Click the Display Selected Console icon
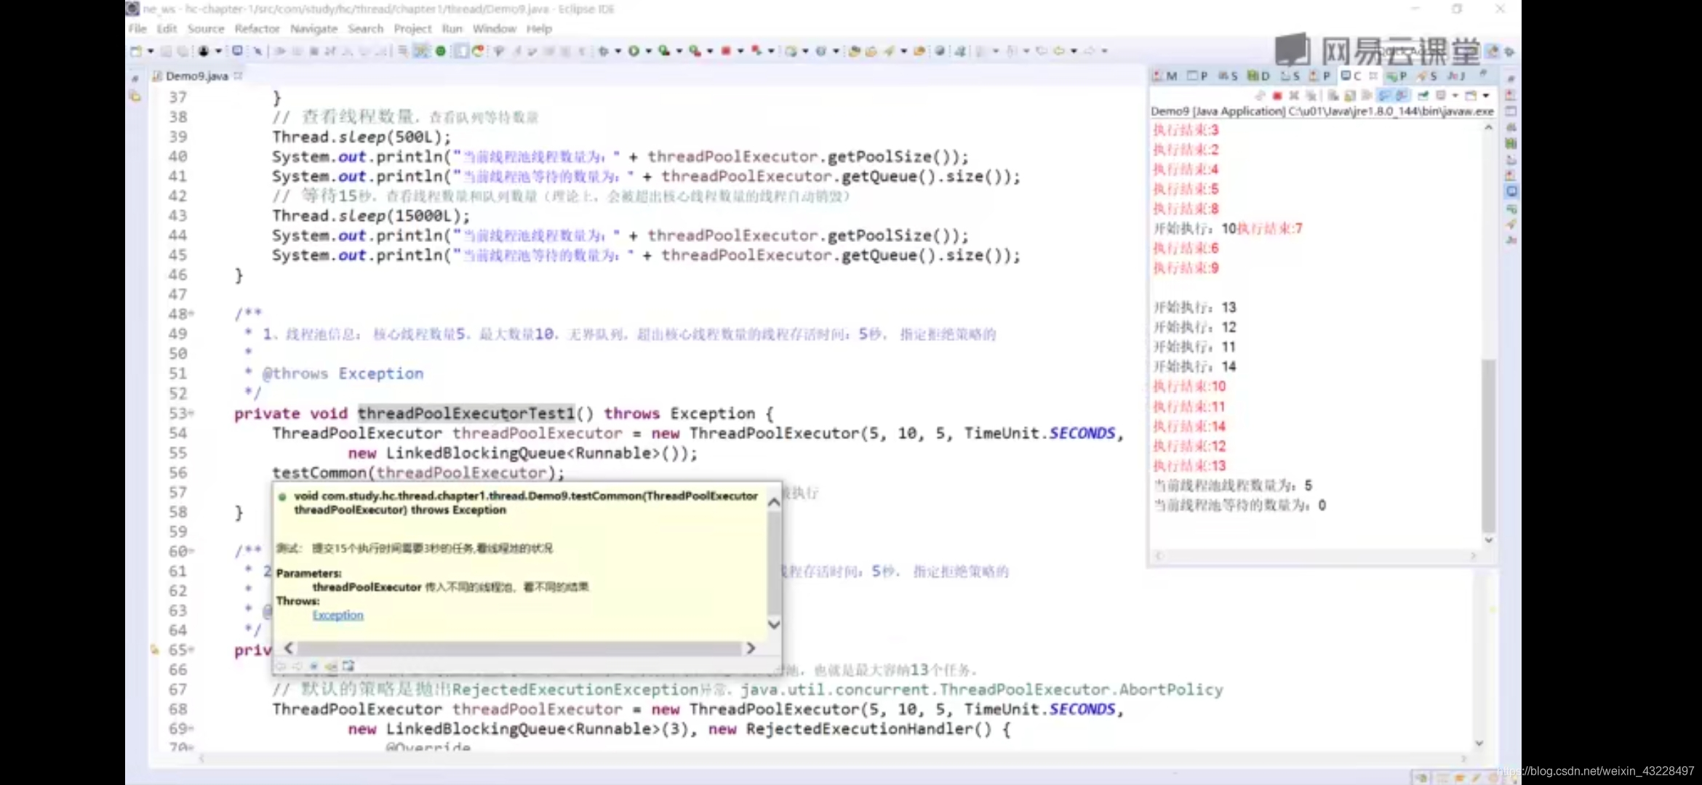Image resolution: width=1702 pixels, height=785 pixels. click(x=1440, y=95)
